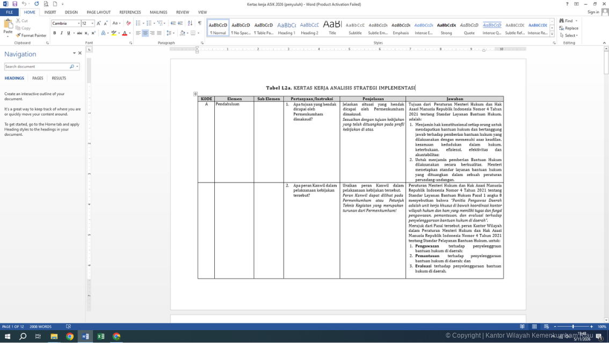Image resolution: width=609 pixels, height=343 pixels.
Task: Zoom out with the minus button
Action: 555,327
